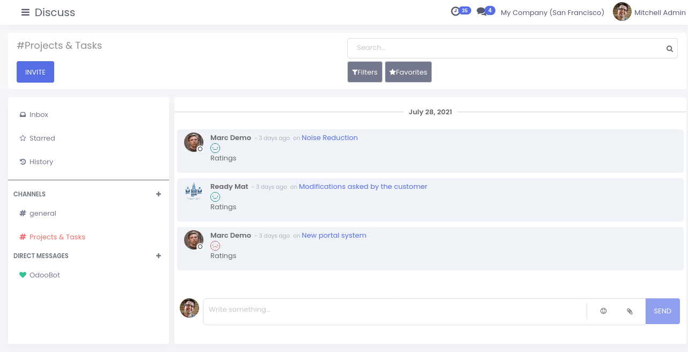Open the activities clock icon
This screenshot has height=352, width=688.
tap(456, 11)
